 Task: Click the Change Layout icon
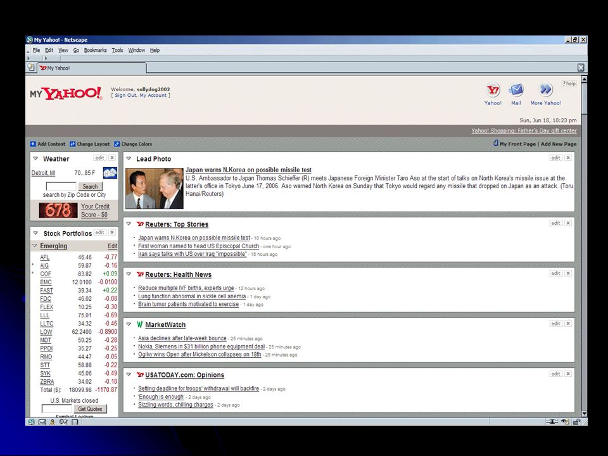(72, 144)
